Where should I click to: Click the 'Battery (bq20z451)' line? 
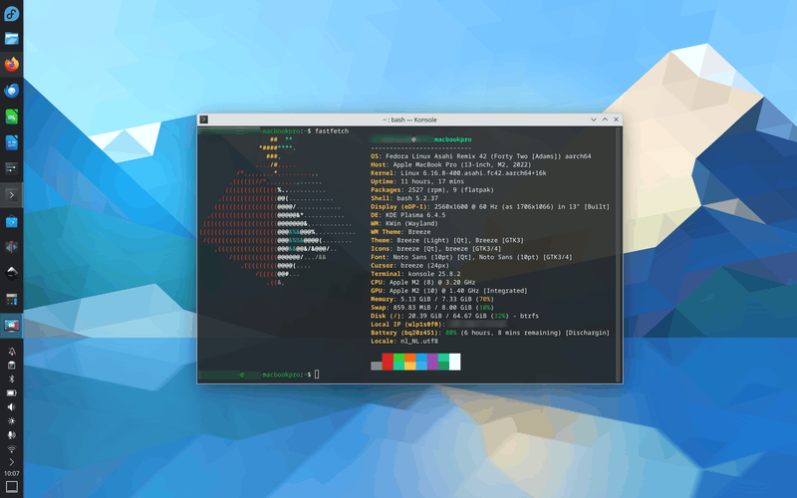point(490,333)
